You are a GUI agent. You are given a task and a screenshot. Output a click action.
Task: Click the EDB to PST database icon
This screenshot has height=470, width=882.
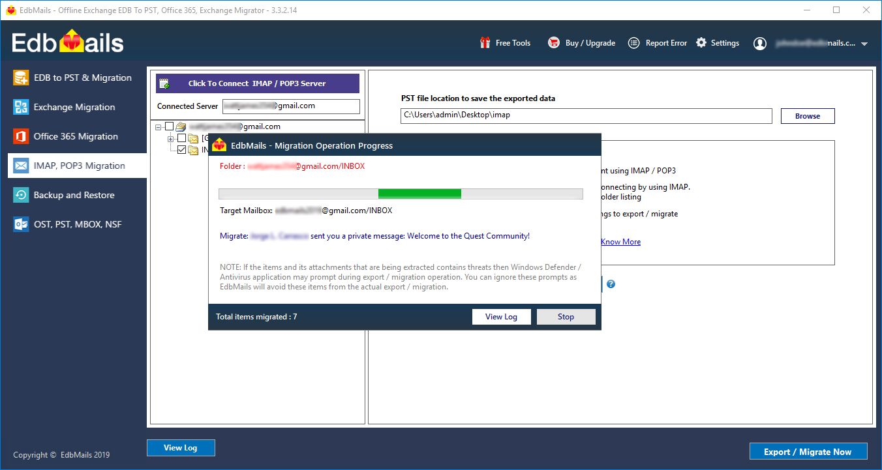tap(22, 78)
